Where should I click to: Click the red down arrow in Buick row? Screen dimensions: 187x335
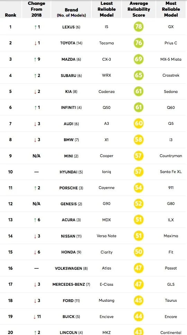click(x=34, y=317)
